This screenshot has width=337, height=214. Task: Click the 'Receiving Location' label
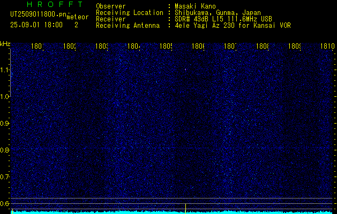click(x=130, y=13)
